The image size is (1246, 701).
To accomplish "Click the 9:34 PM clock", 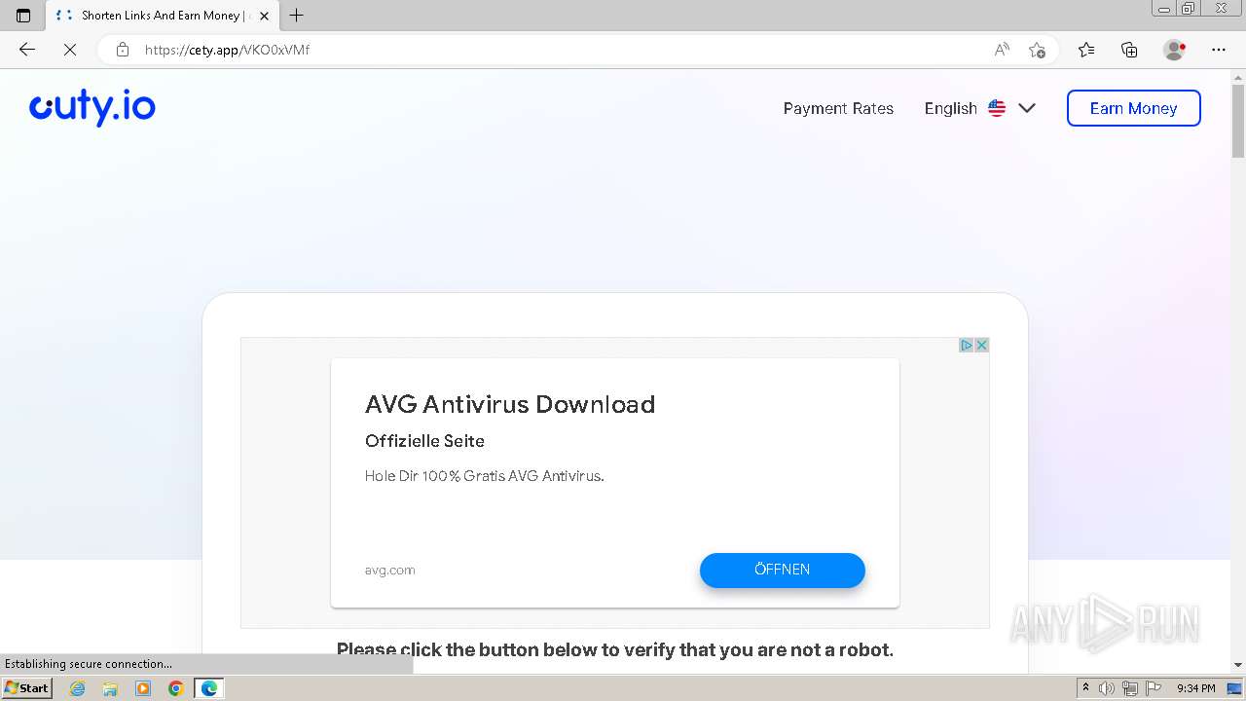I will [1195, 688].
